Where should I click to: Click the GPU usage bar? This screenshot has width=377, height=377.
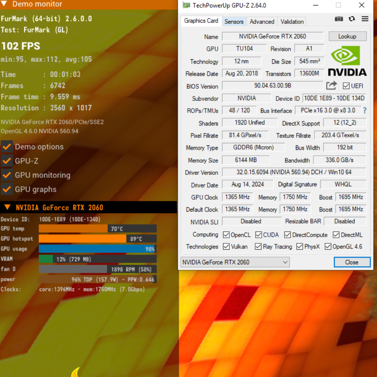(98, 249)
